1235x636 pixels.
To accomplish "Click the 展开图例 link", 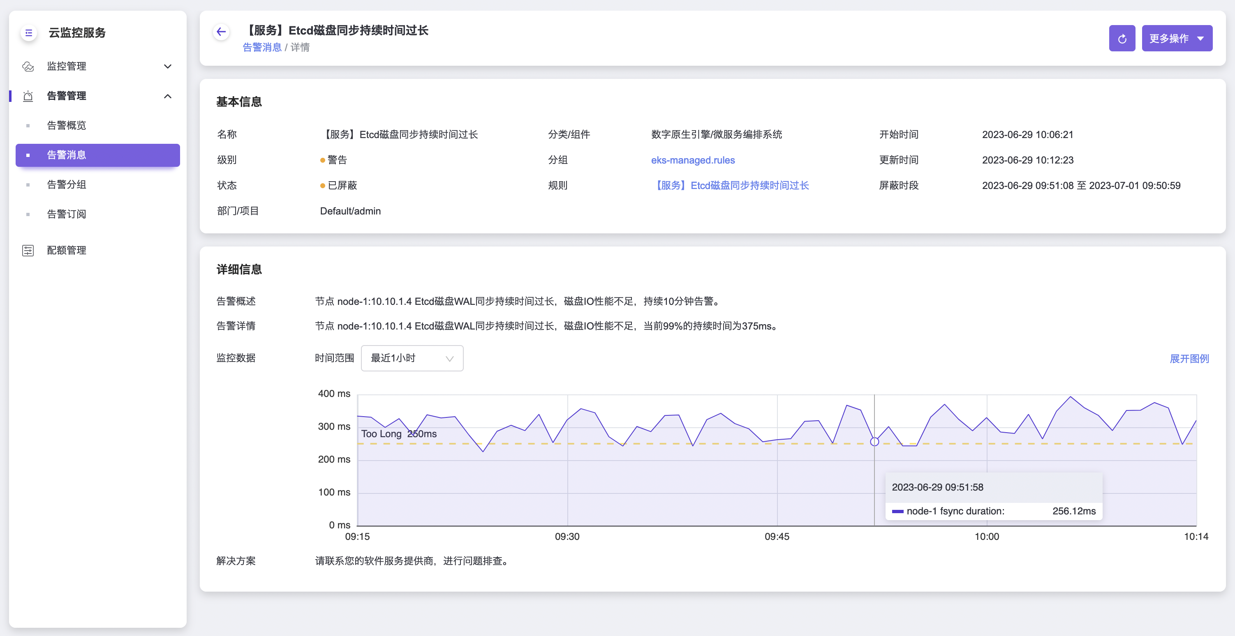I will [x=1189, y=359].
